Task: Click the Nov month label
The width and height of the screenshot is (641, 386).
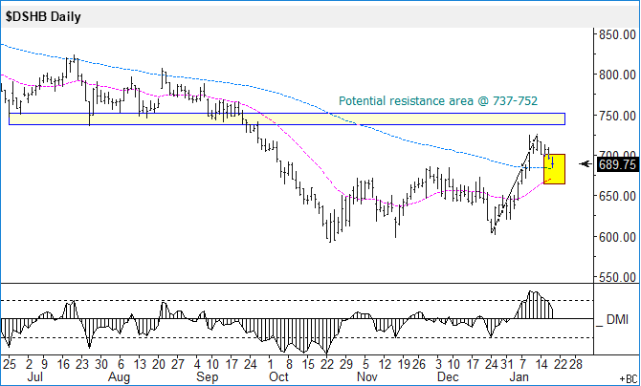Action: (x=367, y=376)
